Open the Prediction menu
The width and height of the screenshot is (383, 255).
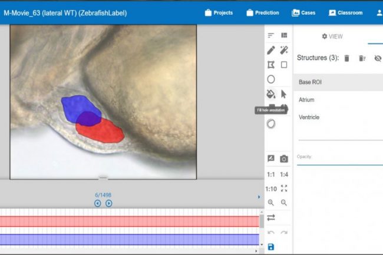(263, 13)
